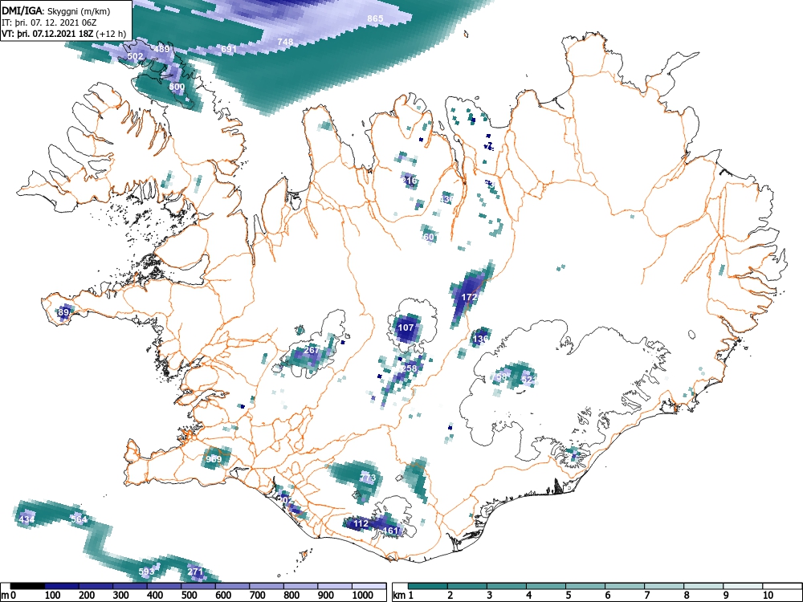Pick the 8 km light teal legend swatch
Screen dimensions: 803x602
tap(703, 586)
